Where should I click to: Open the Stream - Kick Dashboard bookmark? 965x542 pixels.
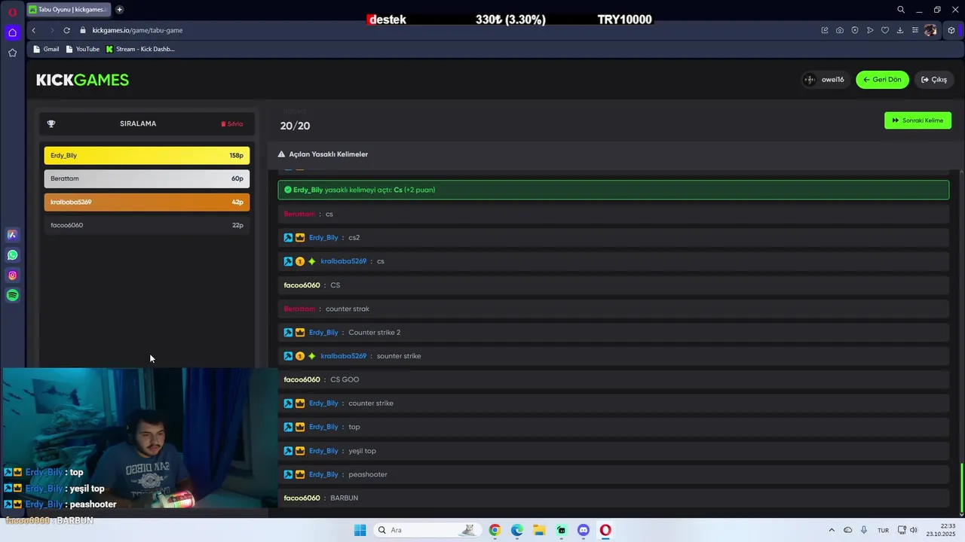tap(140, 49)
